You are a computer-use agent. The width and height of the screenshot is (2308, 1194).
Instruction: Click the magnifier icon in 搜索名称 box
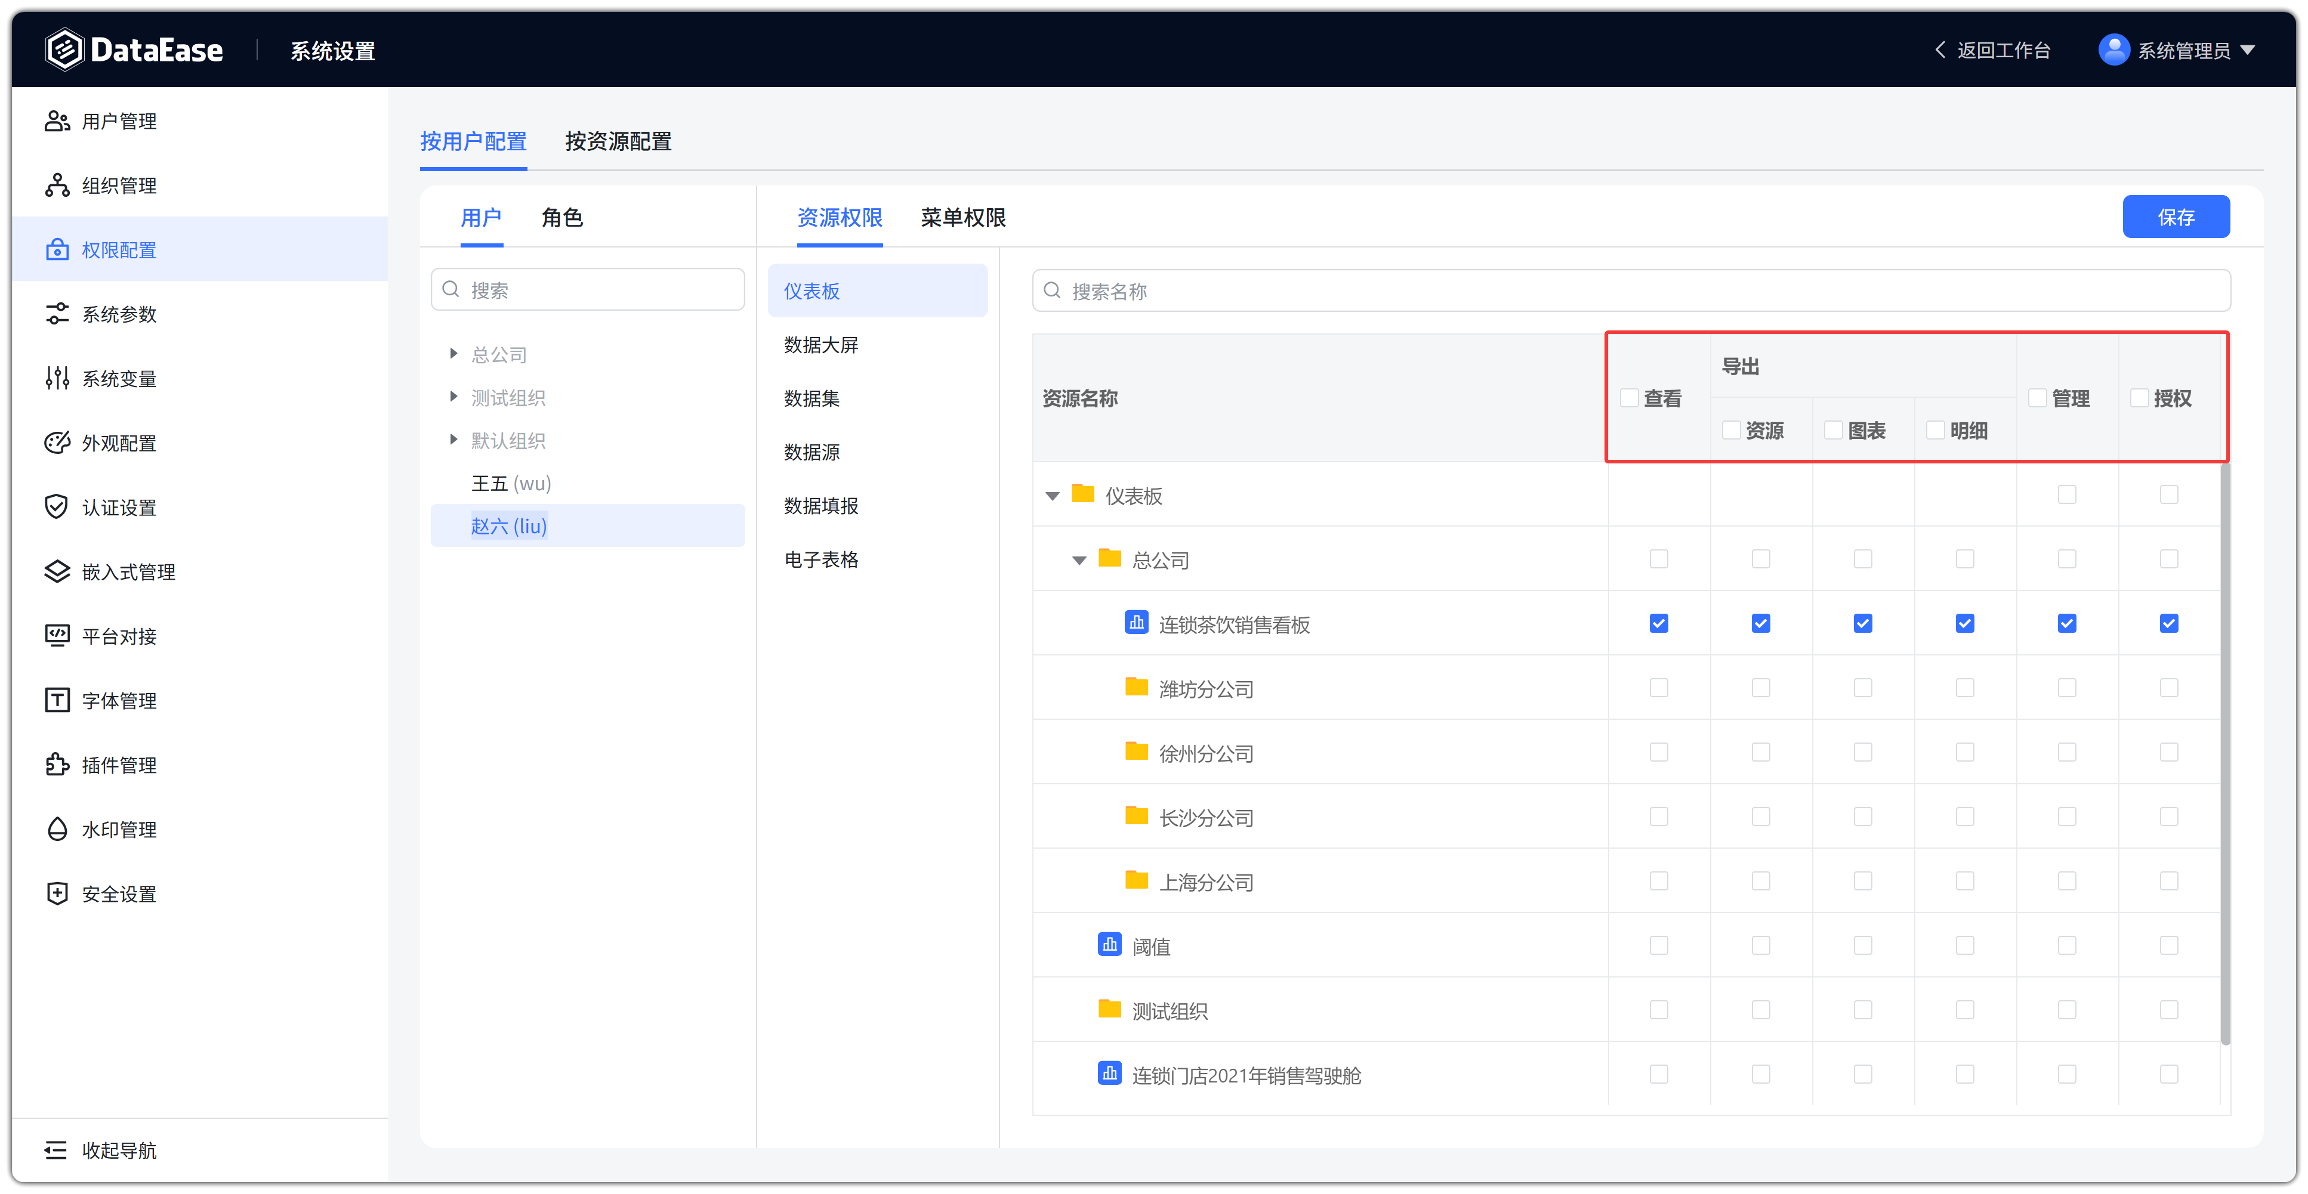click(x=1053, y=291)
